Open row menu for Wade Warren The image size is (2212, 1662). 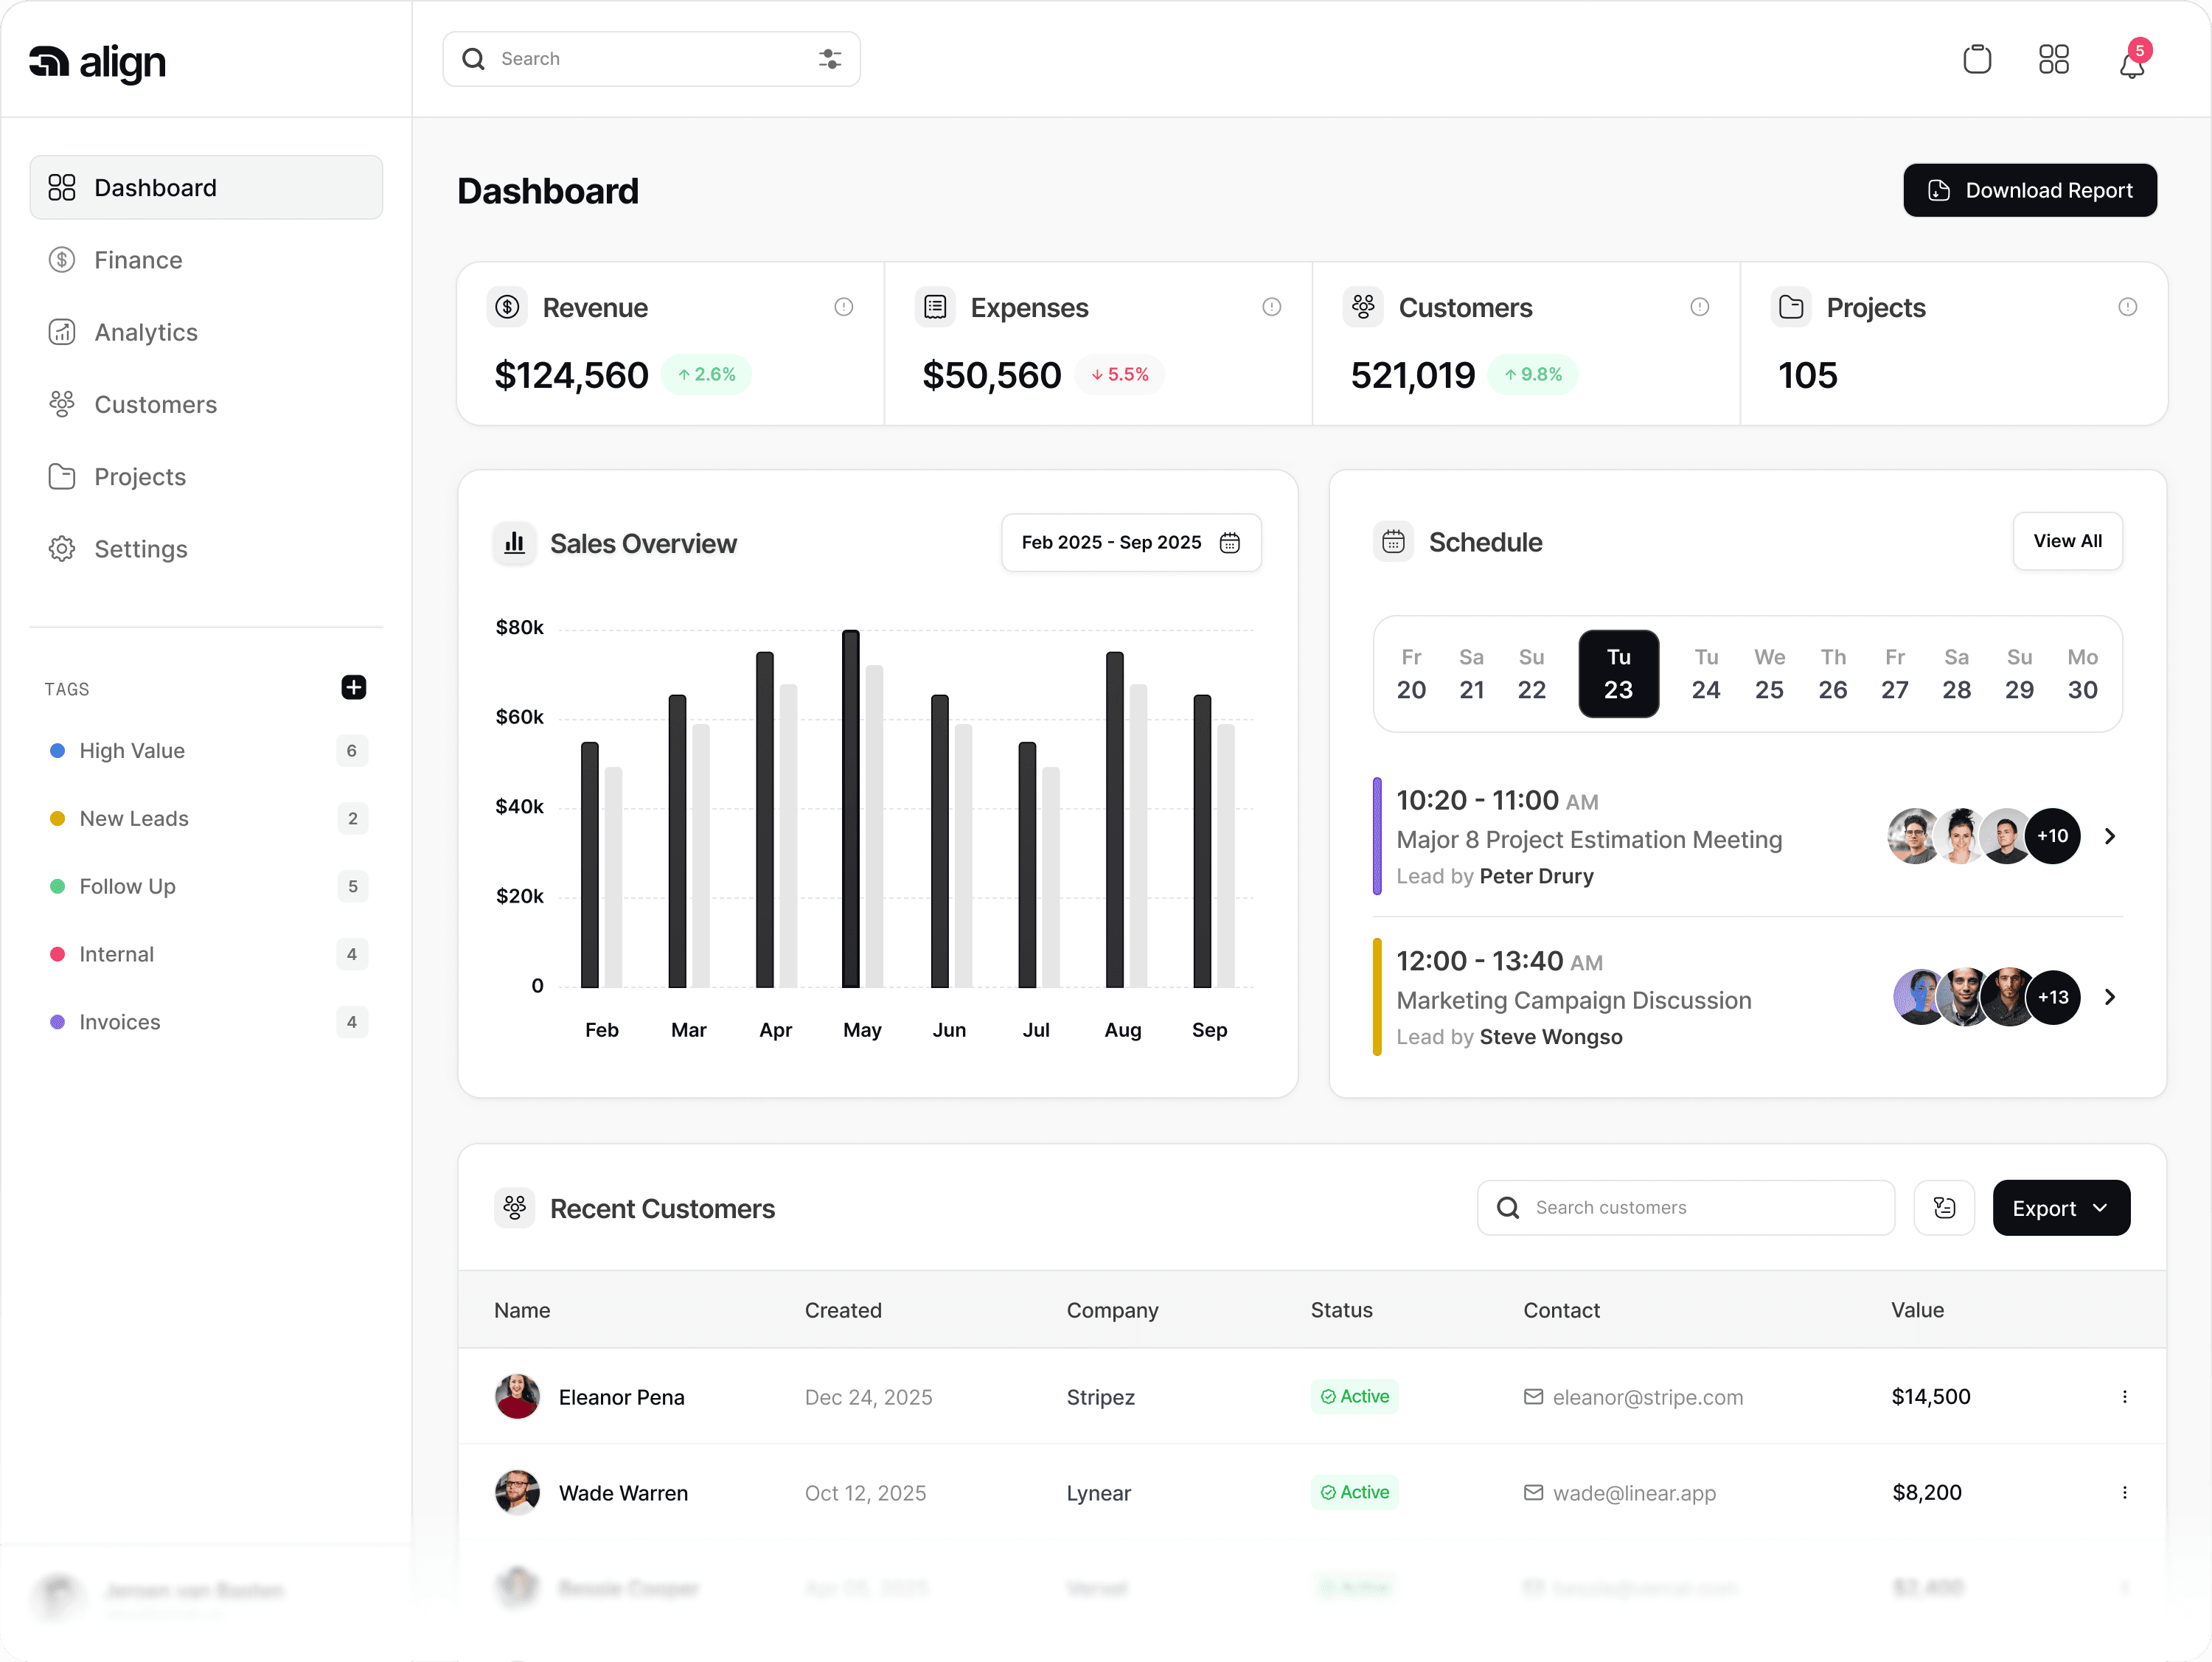click(2124, 1493)
